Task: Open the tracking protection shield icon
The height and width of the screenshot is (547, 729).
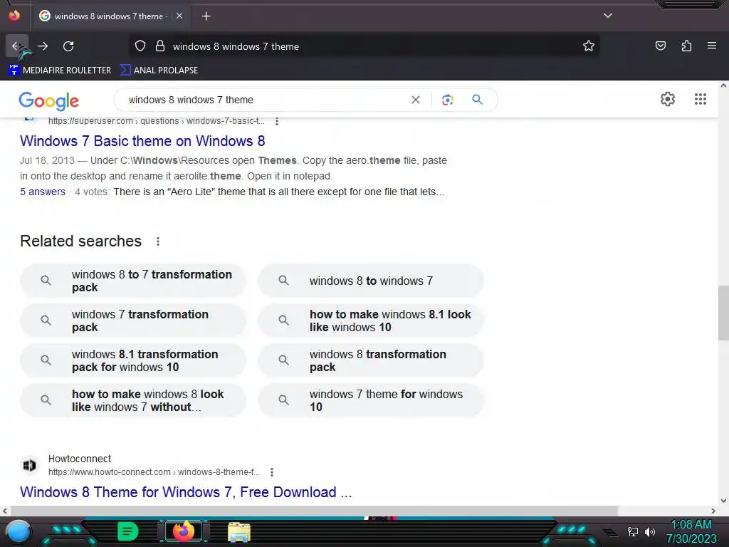Action: (x=140, y=46)
